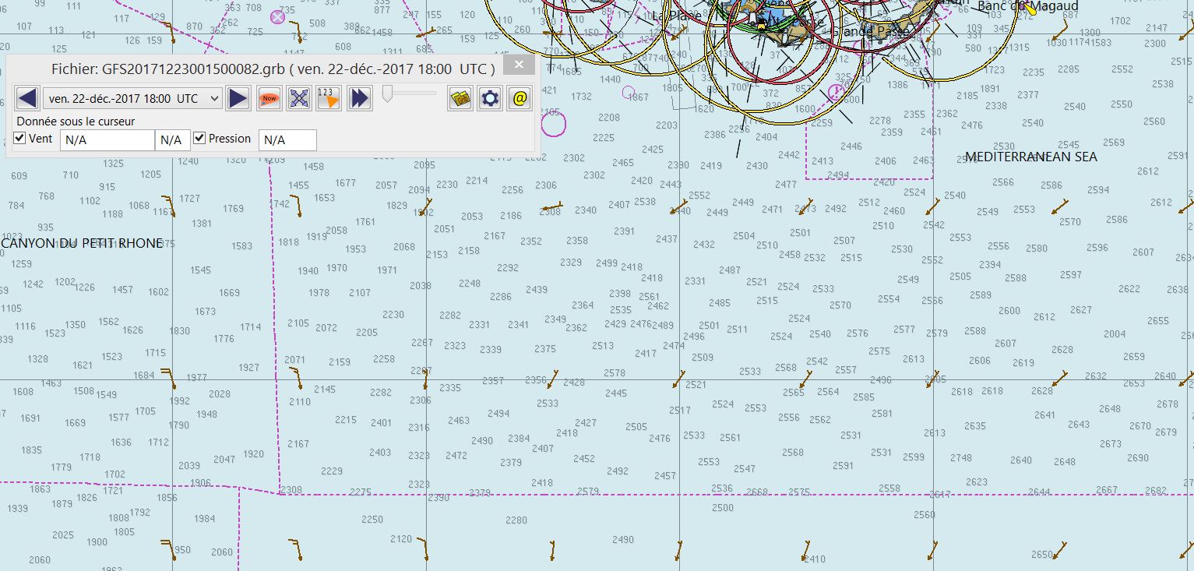Click the wind speed N/A field
The height and width of the screenshot is (571, 1194).
107,140
